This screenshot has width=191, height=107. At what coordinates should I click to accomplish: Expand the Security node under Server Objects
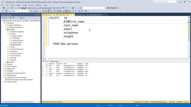[x=4, y=64]
